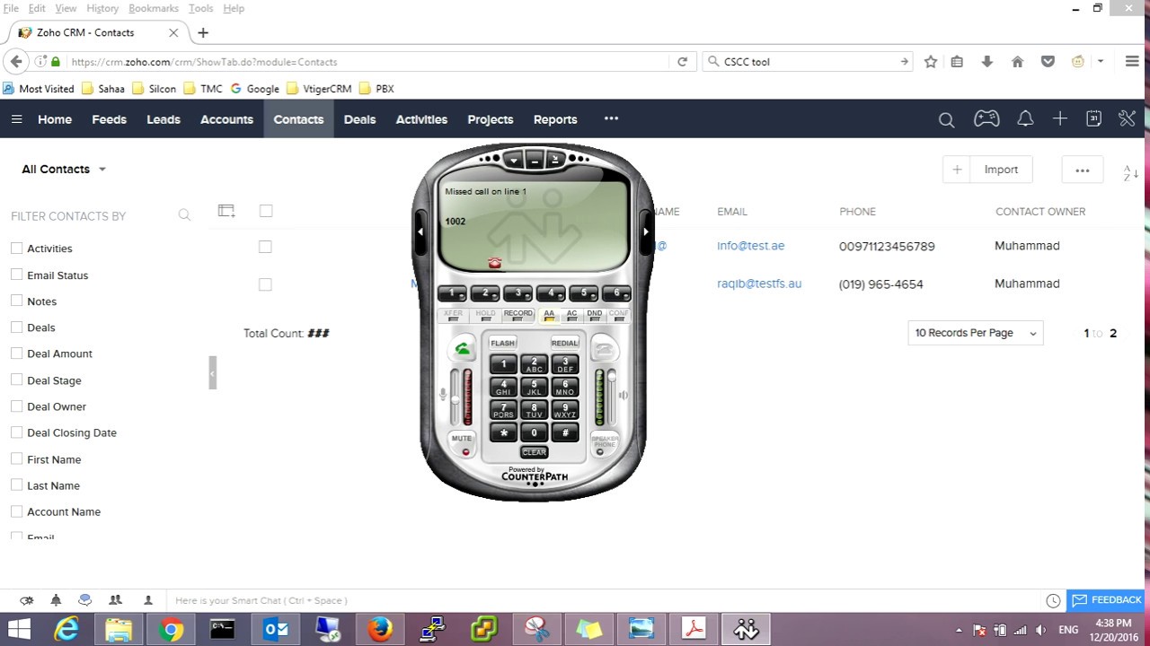Check the Activities filter checkbox
Viewport: 1150px width, 646px height.
point(16,248)
